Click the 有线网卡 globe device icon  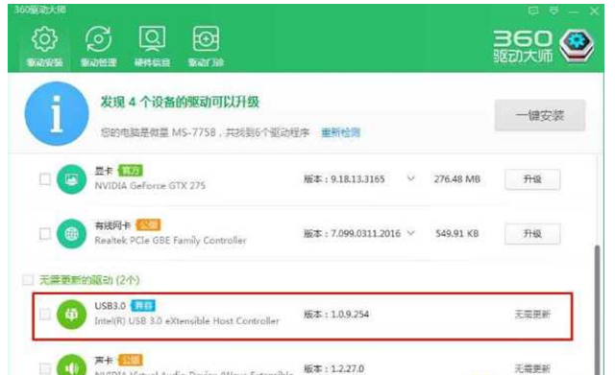[71, 234]
